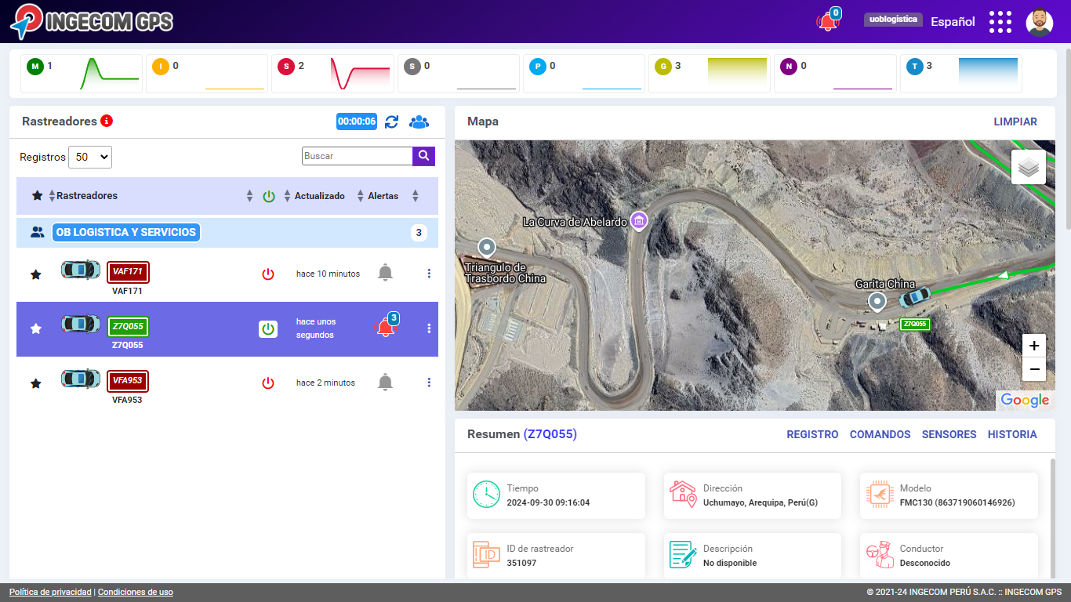Open the notifications bell in header
Viewport: 1071px width, 602px height.
826,22
